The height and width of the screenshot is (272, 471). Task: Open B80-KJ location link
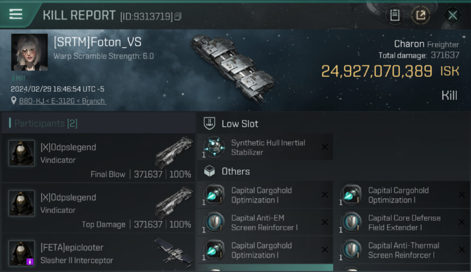click(x=62, y=101)
